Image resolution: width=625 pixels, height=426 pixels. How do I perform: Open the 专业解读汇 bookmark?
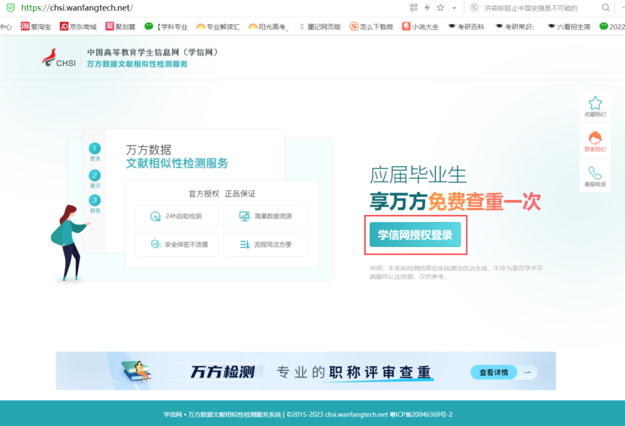(x=218, y=27)
